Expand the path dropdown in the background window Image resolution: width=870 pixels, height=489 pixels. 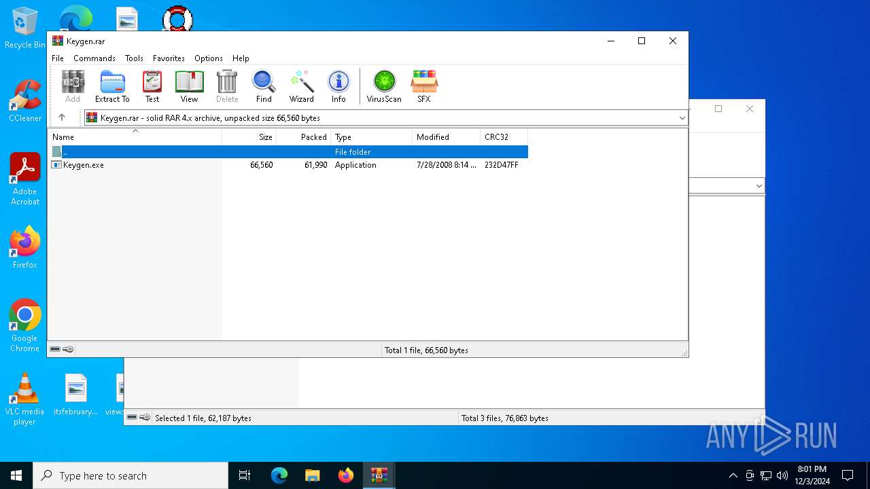click(x=759, y=186)
